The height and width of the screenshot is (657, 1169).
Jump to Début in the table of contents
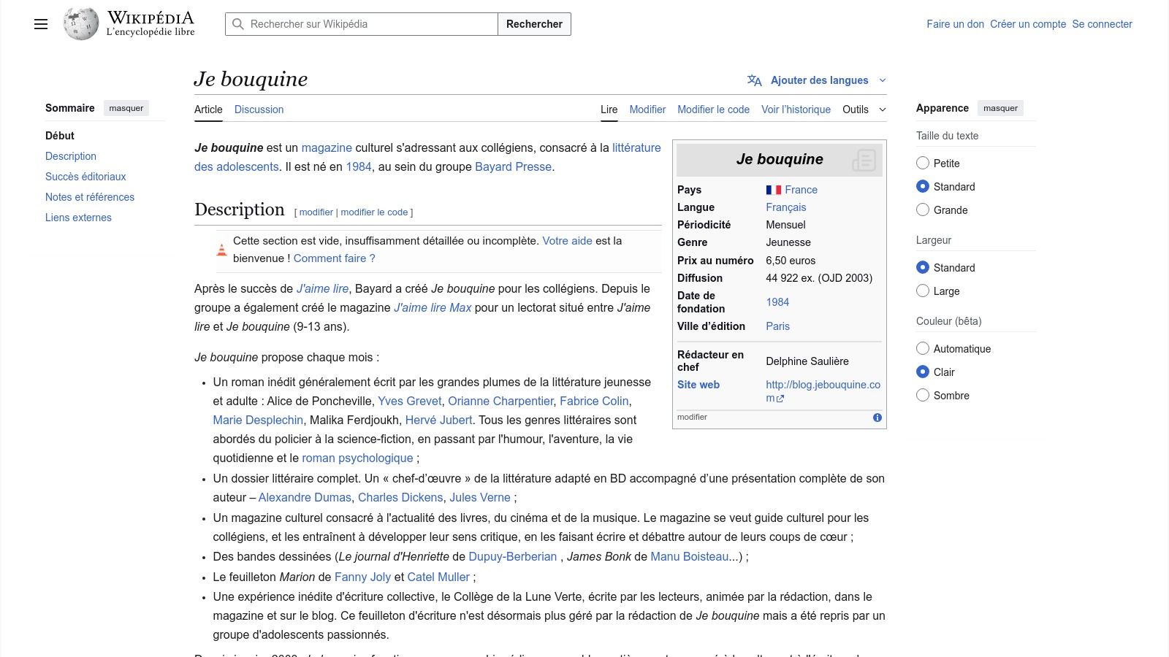(60, 136)
